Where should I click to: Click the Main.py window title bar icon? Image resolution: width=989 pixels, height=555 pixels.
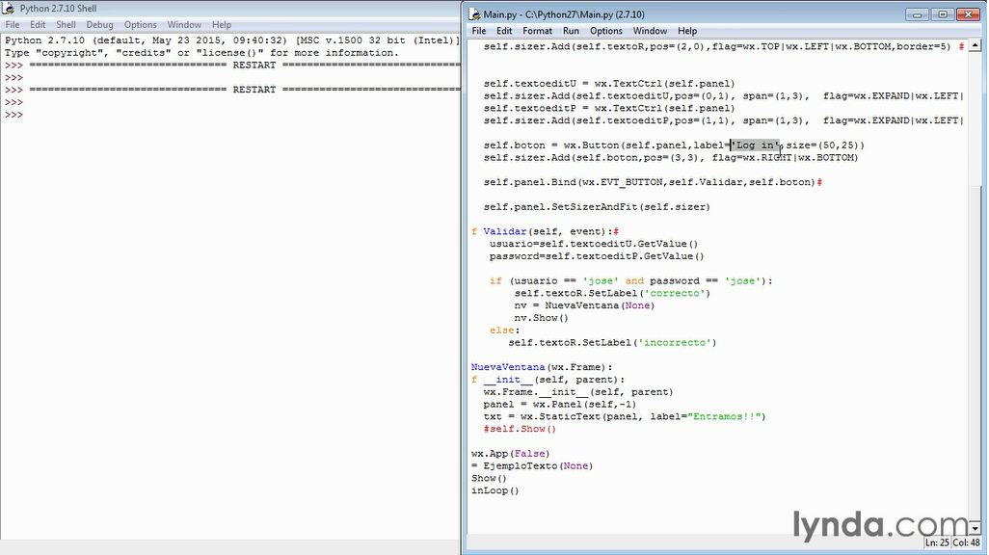click(475, 13)
